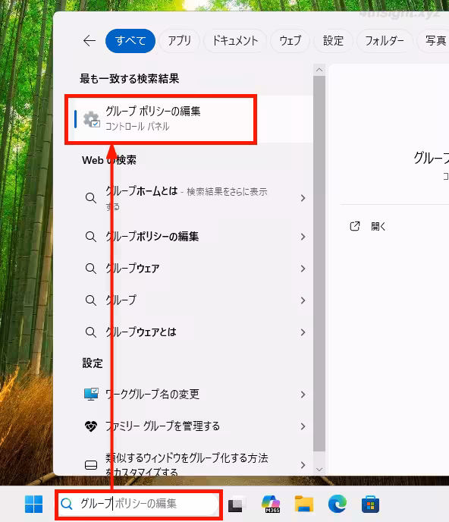This screenshot has width=449, height=522.
Task: Launch Microsoft 365 Copilot from taskbar
Action: [271, 504]
